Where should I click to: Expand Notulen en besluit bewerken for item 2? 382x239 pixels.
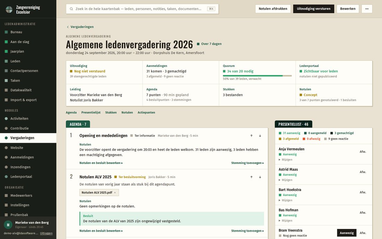pos(101,231)
